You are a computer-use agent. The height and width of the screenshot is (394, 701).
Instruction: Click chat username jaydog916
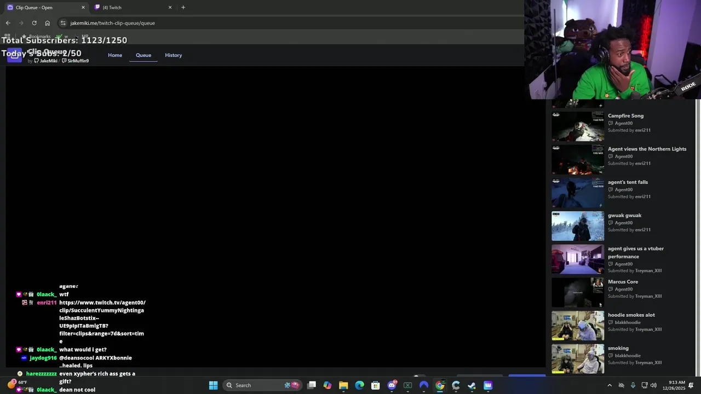click(x=43, y=358)
